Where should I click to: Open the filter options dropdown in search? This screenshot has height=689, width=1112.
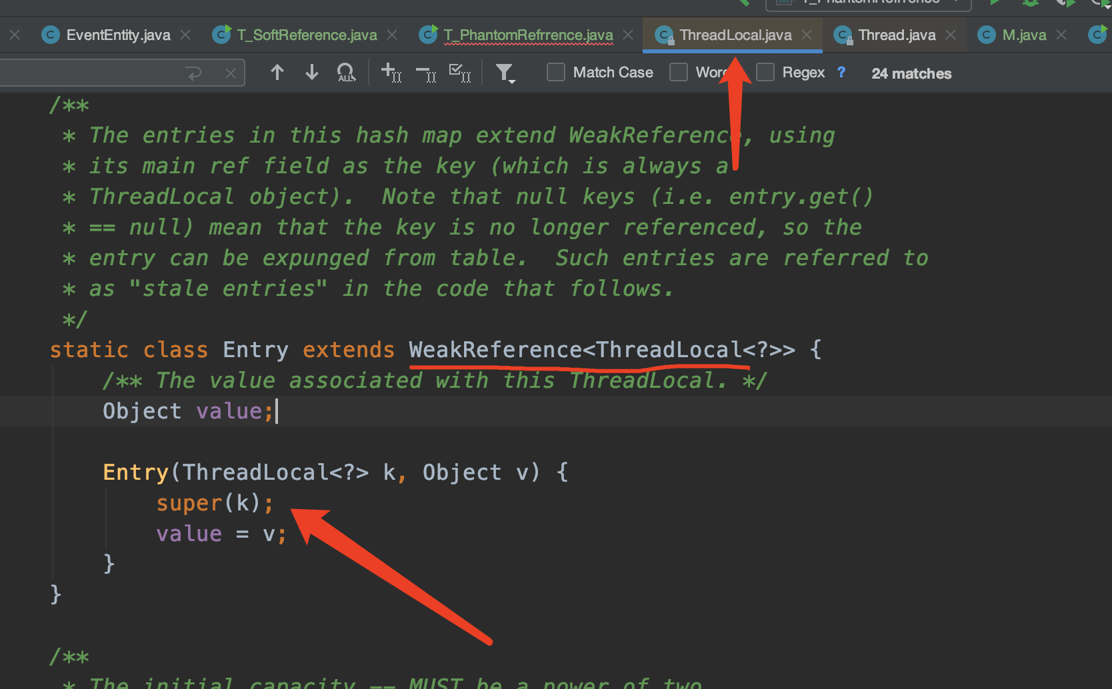(x=505, y=73)
